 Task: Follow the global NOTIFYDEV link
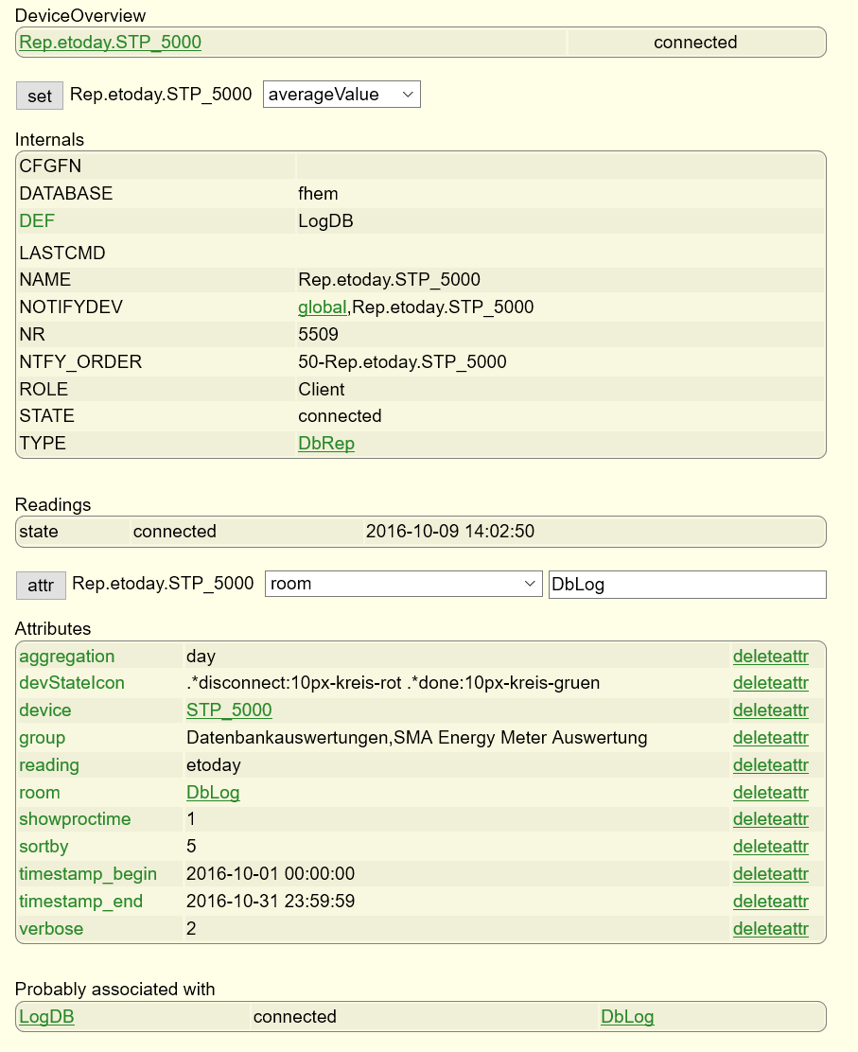322,307
